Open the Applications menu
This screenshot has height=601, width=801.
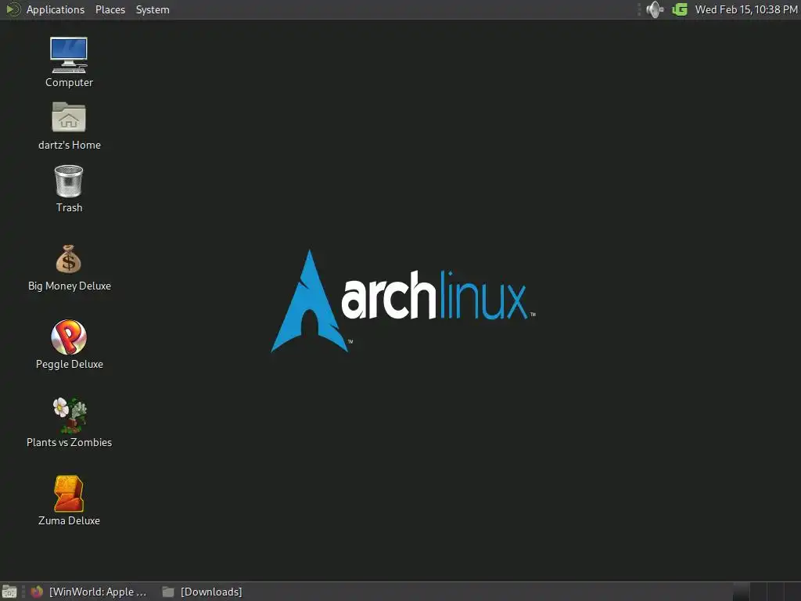(x=56, y=9)
